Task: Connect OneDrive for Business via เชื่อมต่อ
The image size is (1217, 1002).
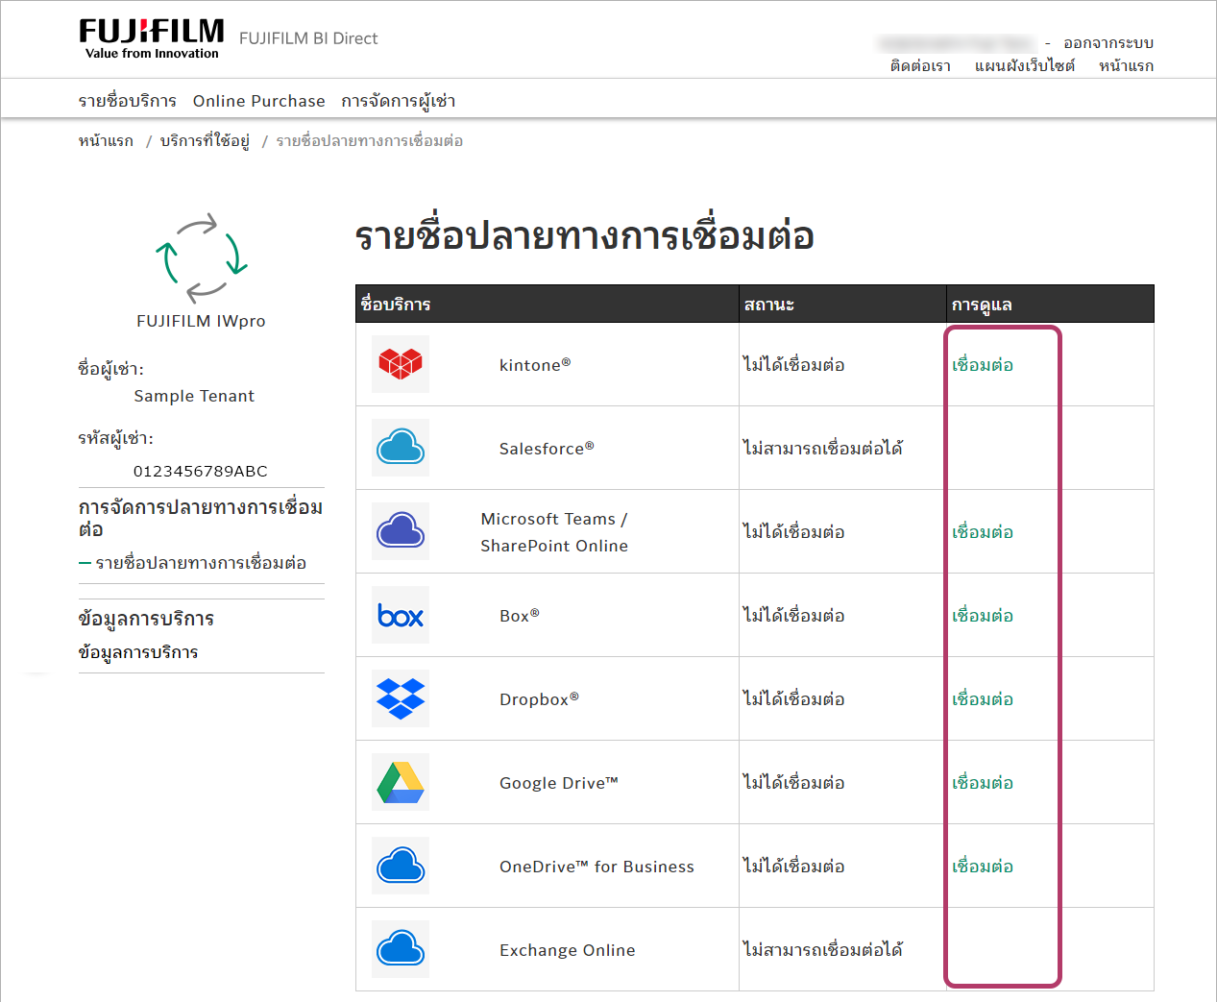Action: point(983,867)
